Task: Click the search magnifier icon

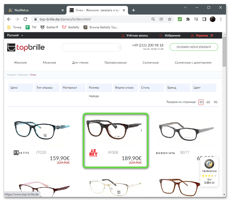Action: pyautogui.click(x=120, y=47)
